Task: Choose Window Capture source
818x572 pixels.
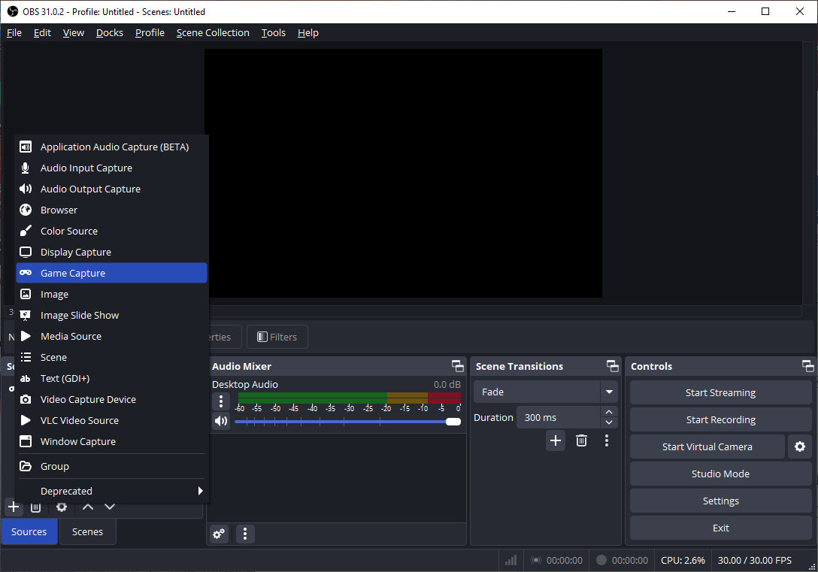Action: pos(111,441)
